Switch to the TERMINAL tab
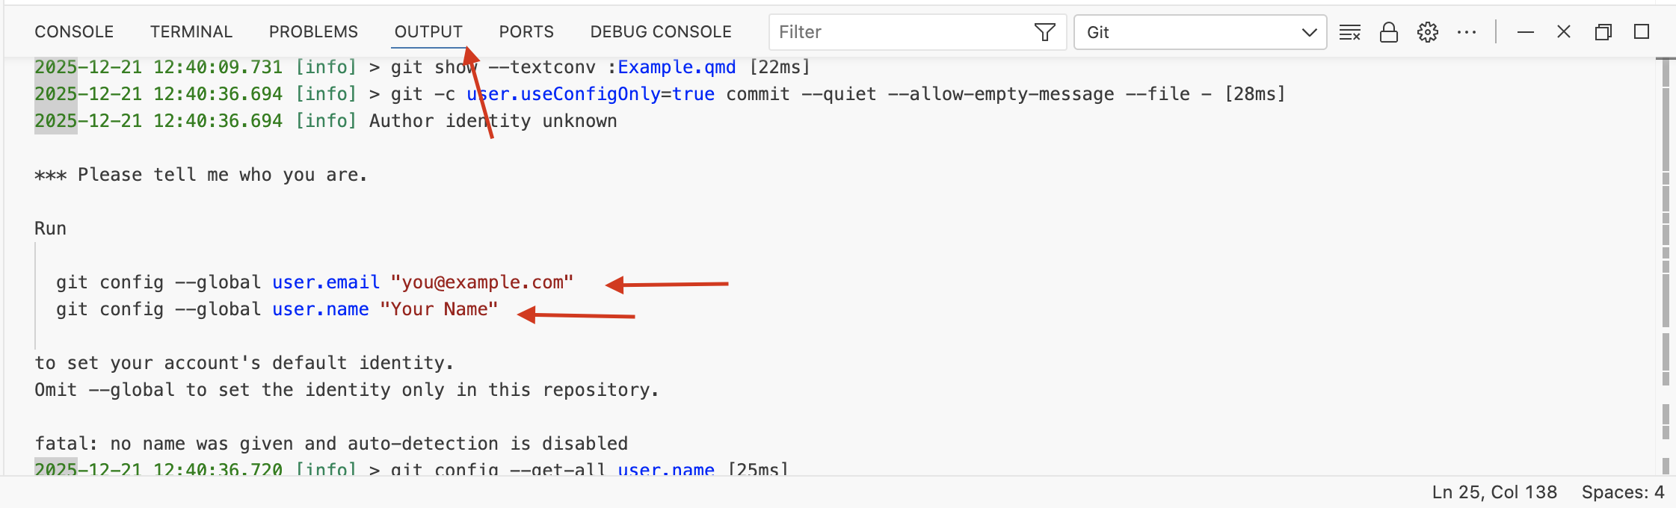Viewport: 1676px width, 508px height. 191,32
